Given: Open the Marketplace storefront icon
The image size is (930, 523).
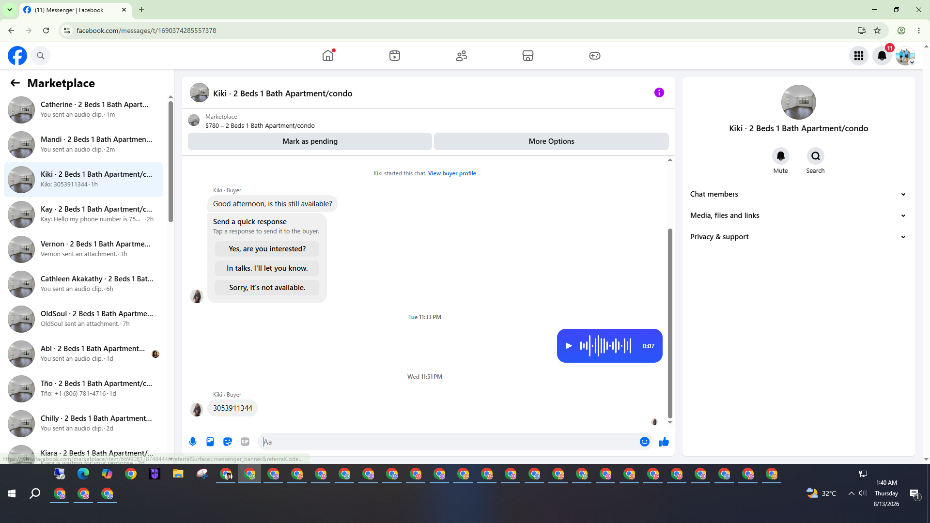Looking at the screenshot, I should pyautogui.click(x=528, y=56).
